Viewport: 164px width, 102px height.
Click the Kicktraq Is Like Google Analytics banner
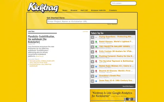113,95
